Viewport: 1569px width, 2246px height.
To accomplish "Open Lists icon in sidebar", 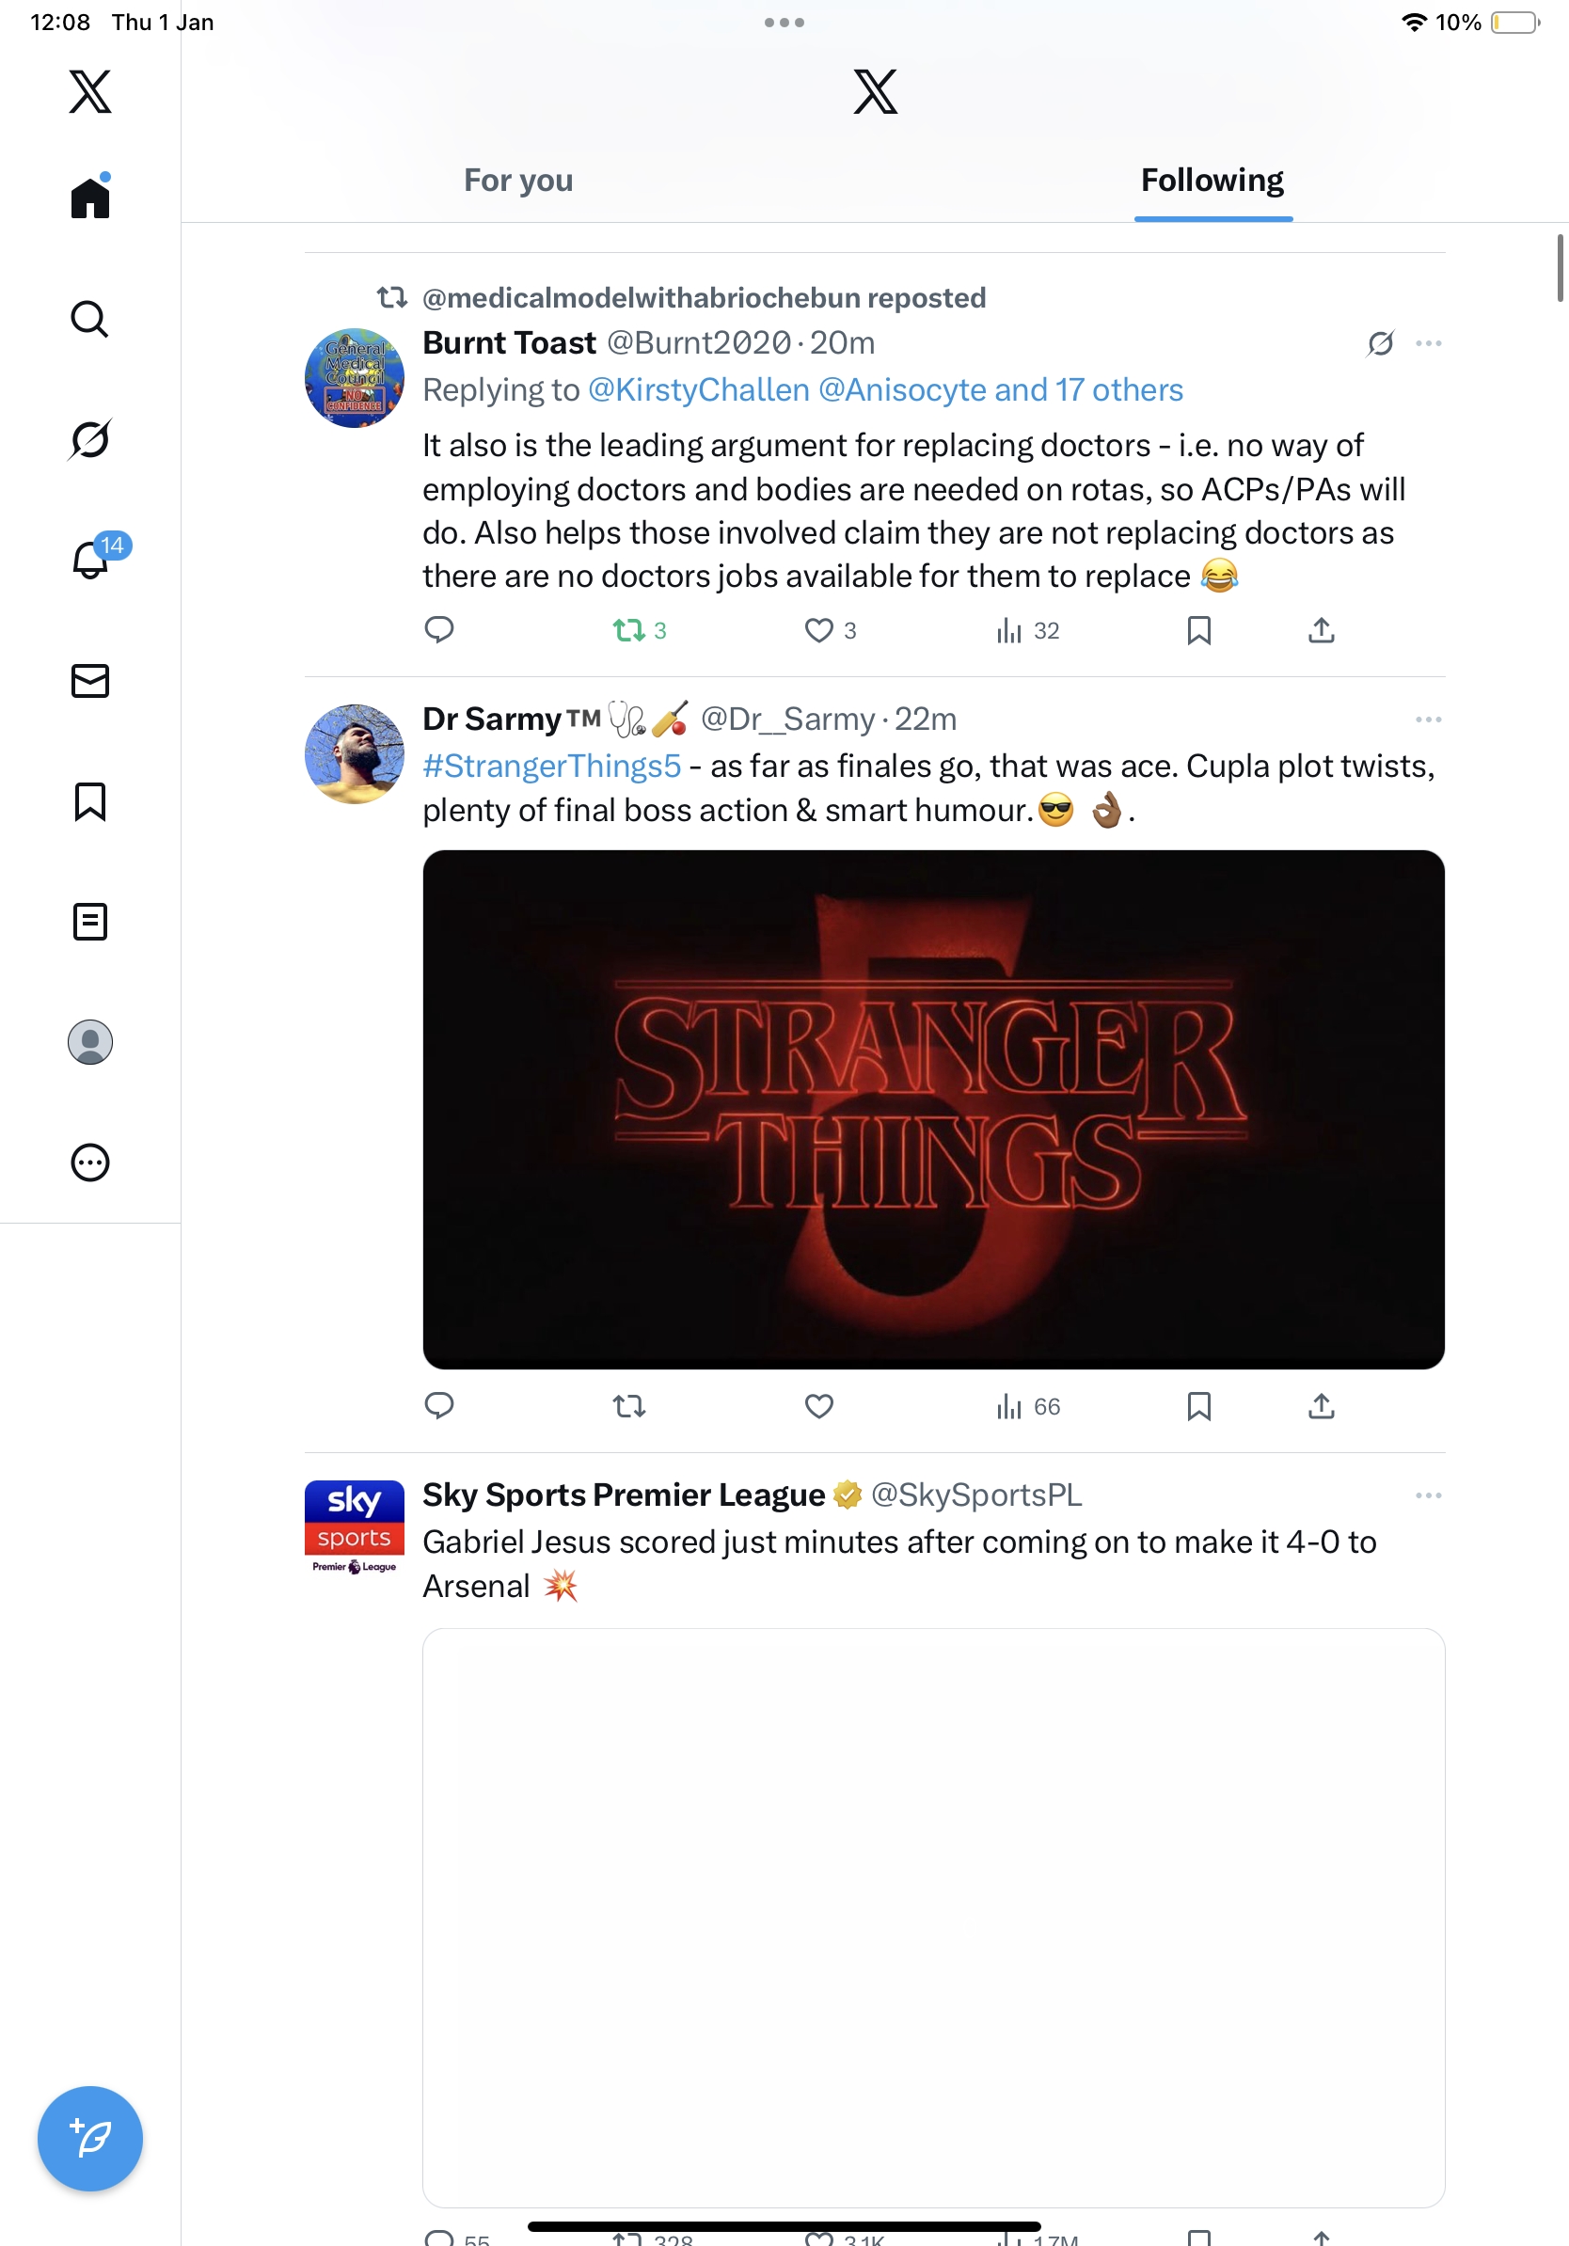I will click(90, 922).
